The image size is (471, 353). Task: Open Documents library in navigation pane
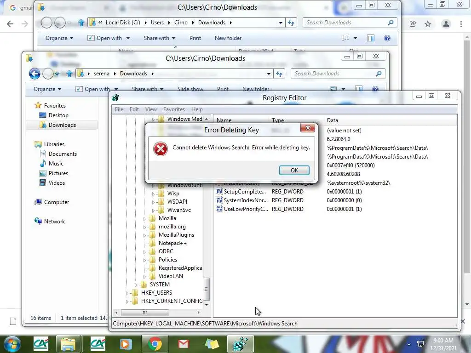pos(63,154)
